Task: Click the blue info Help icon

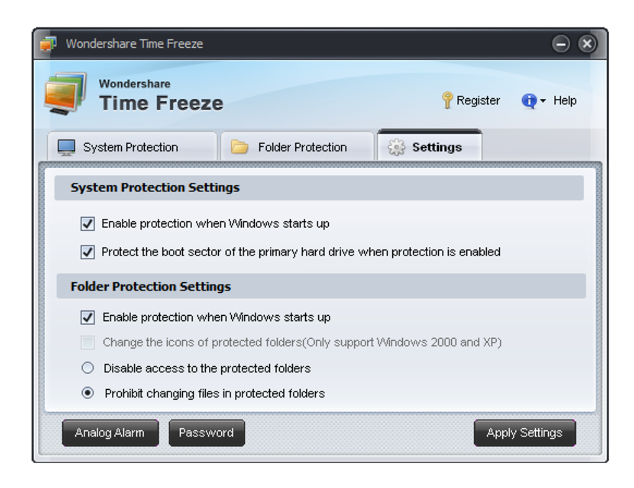Action: click(528, 101)
